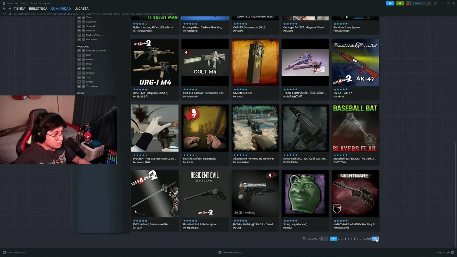Exclude the Shotgun tag with its minus
The height and width of the screenshot is (257, 457).
coord(83,73)
